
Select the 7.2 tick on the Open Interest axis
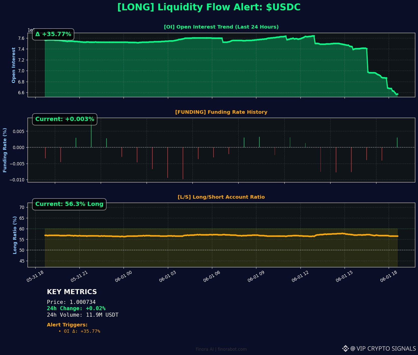21,60
